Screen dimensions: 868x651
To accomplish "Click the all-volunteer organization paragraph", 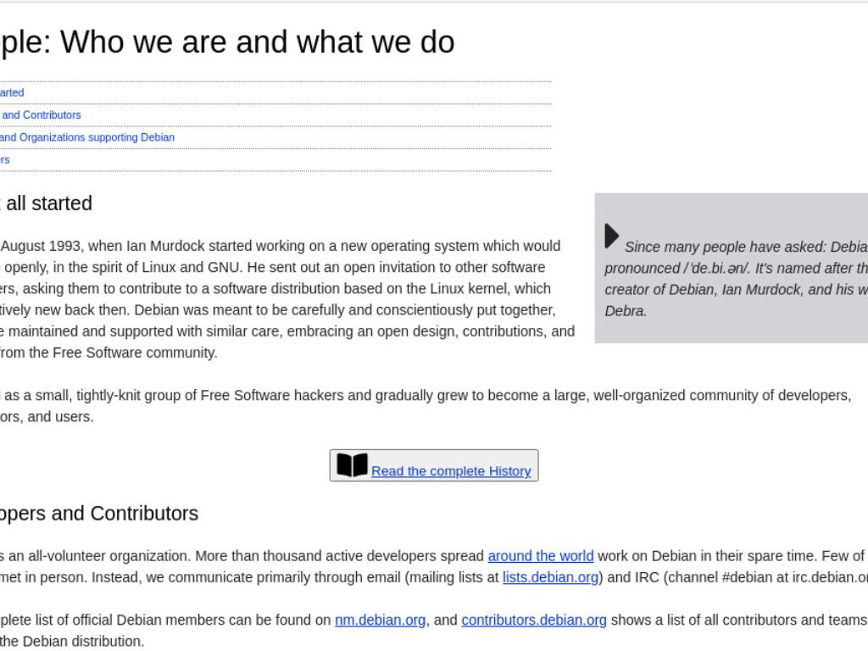I will [x=434, y=566].
